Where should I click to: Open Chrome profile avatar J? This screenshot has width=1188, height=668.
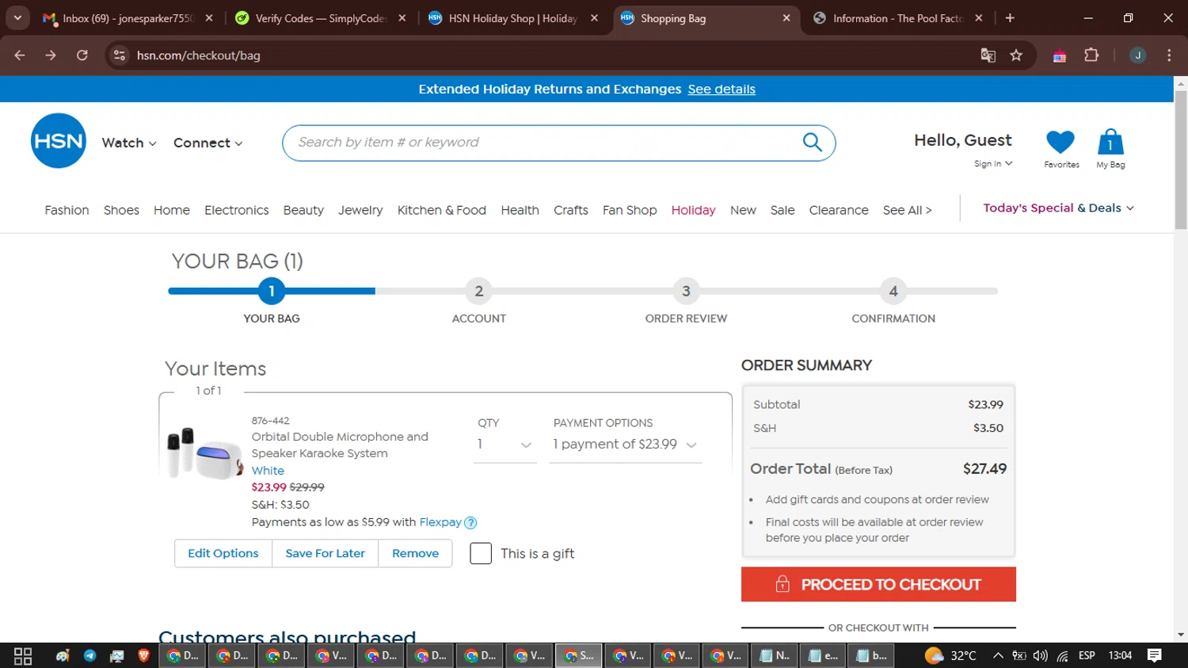[1137, 55]
